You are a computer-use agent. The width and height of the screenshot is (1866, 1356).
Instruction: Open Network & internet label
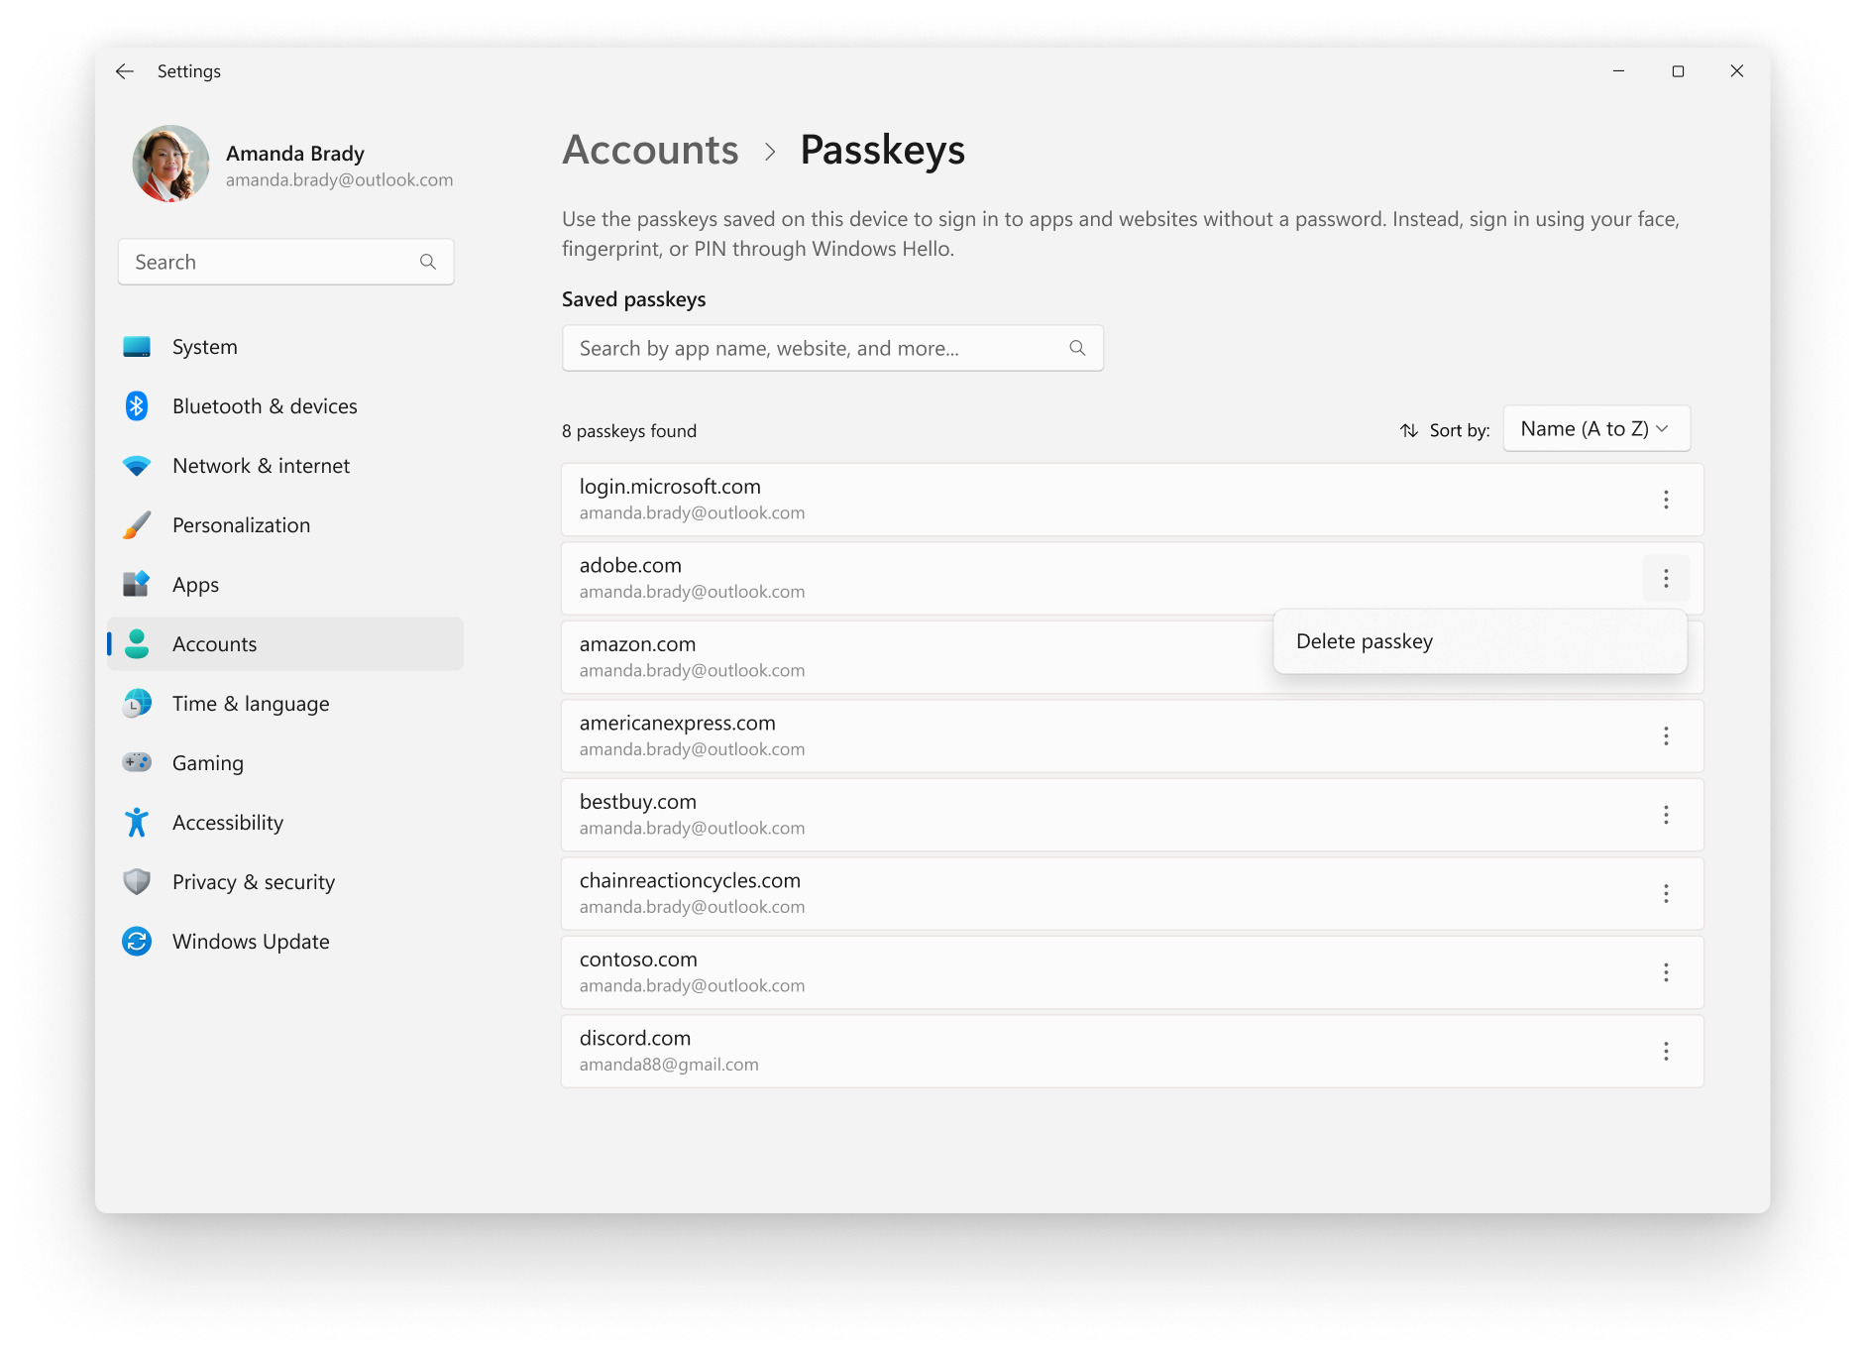click(x=261, y=466)
